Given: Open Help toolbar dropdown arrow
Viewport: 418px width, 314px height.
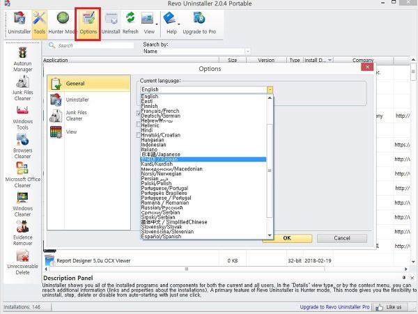Looking at the screenshot, I should coord(179,24).
